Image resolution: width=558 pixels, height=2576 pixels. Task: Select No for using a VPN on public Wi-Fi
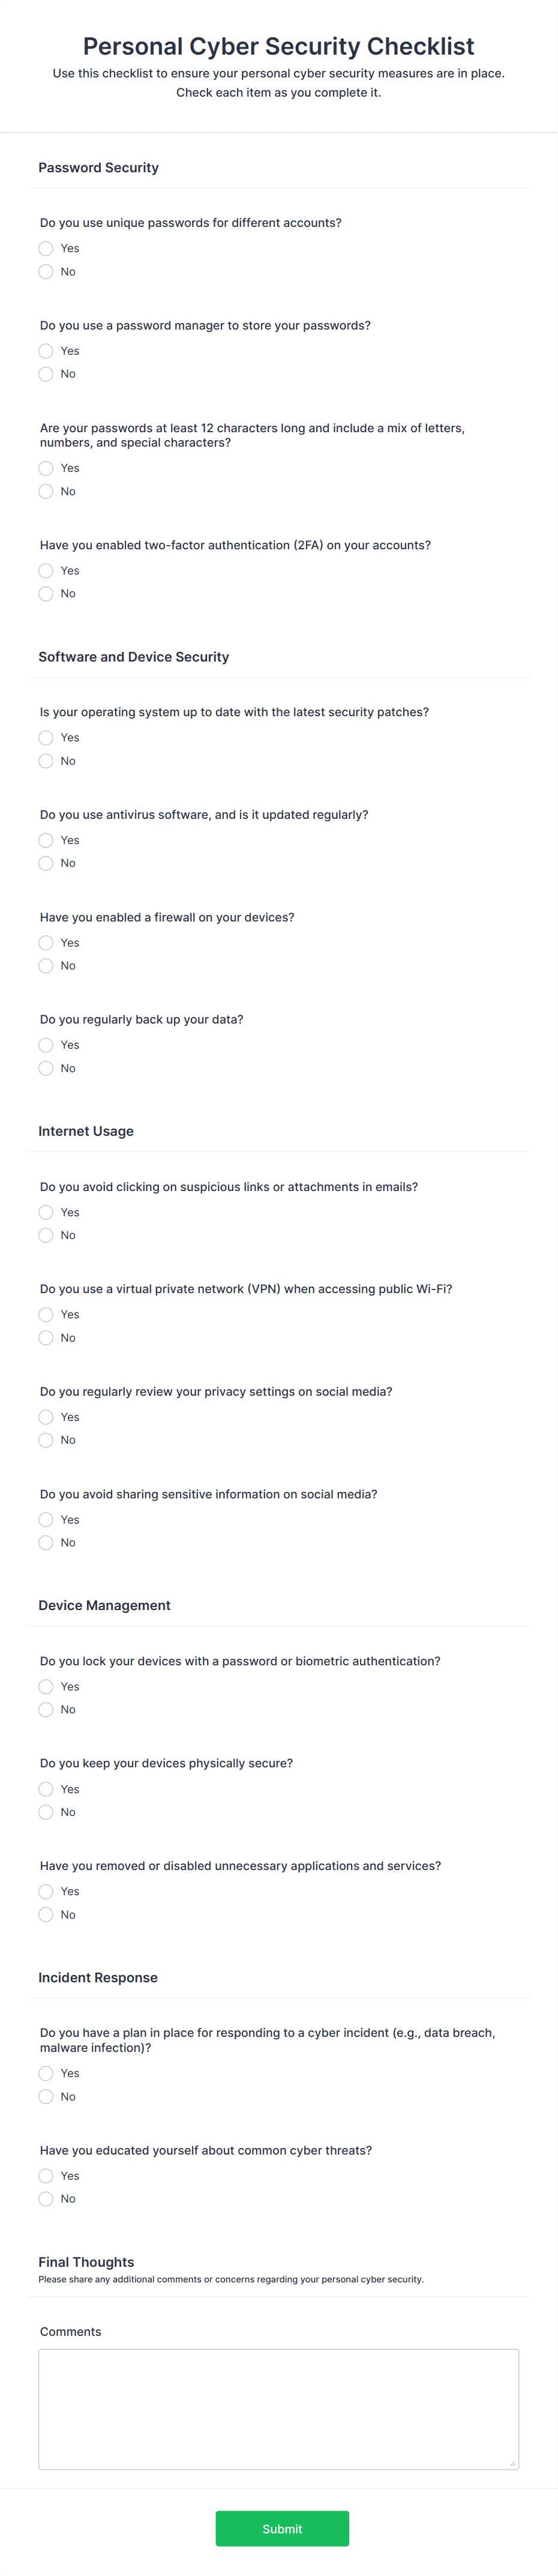[46, 1337]
